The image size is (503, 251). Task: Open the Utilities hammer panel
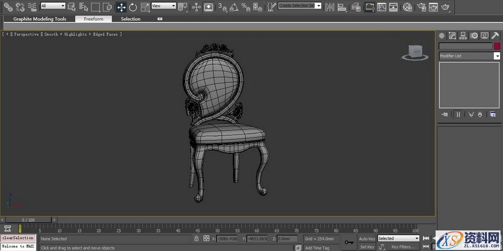(495, 36)
